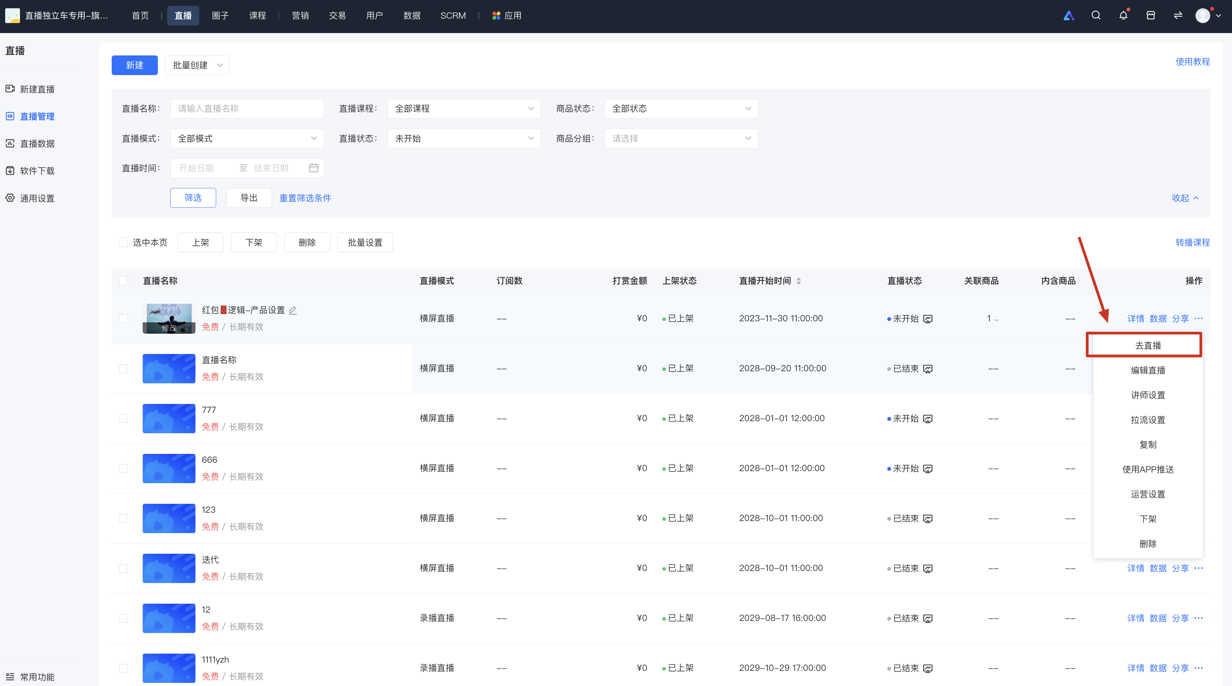Open the 直播状态 dropdown showing 未开始

[x=464, y=138]
